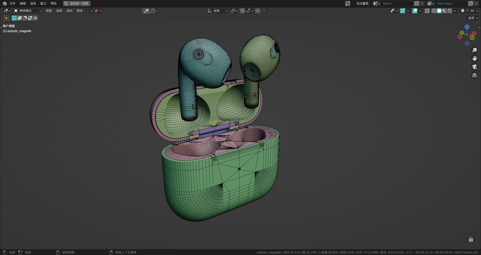Viewport: 481px width, 255px height.
Task: Open the 物体模式 mode dropdown
Action: (28, 11)
